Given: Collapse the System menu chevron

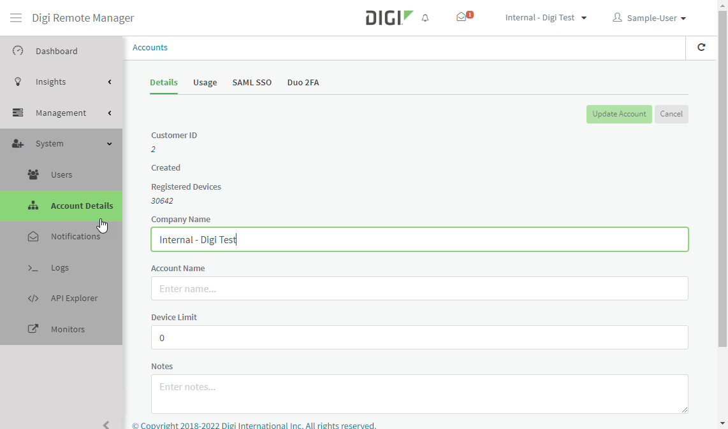Looking at the screenshot, I should click(x=110, y=144).
